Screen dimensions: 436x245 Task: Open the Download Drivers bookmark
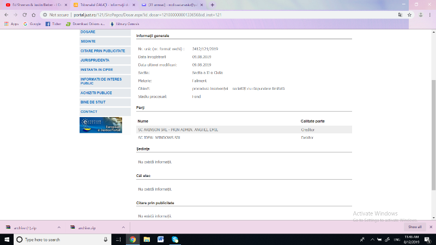click(x=86, y=24)
